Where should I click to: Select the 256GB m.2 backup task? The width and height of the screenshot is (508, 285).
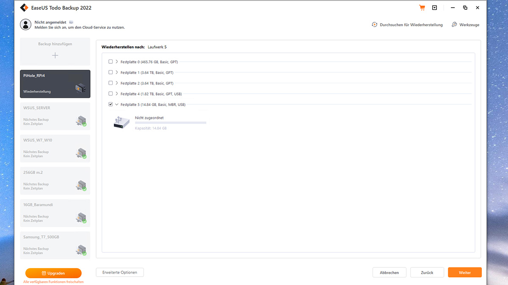55,181
